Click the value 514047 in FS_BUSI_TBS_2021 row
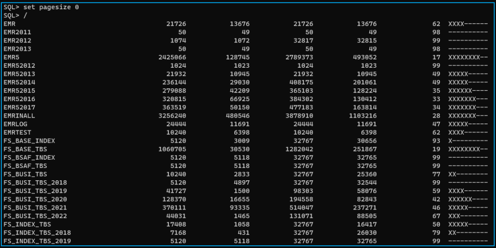Viewport: 496px width, 248px height. point(301,207)
